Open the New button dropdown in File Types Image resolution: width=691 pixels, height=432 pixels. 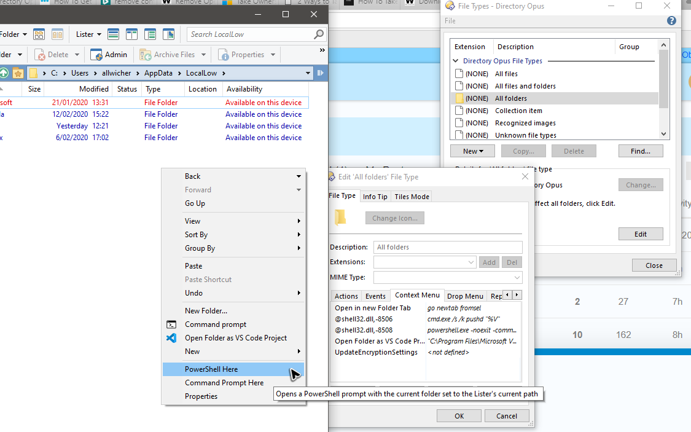click(x=472, y=151)
